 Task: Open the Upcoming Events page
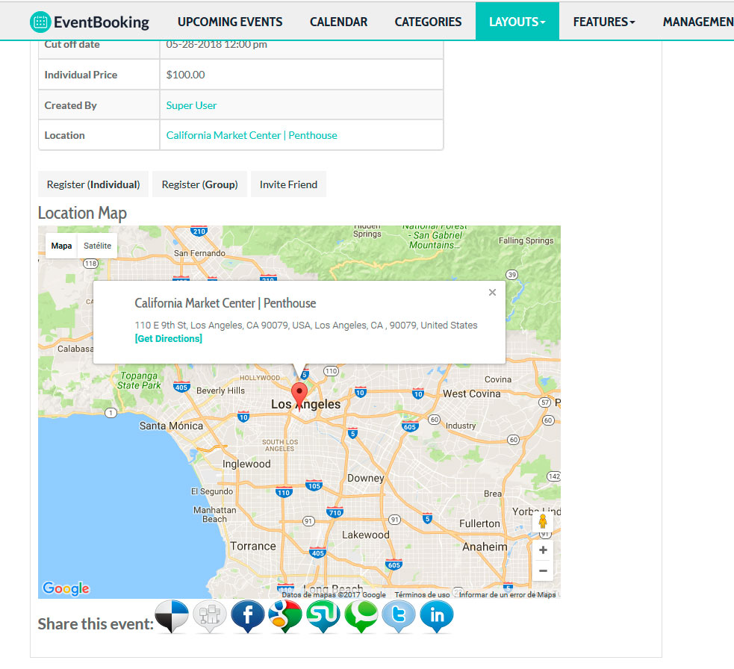coord(230,22)
